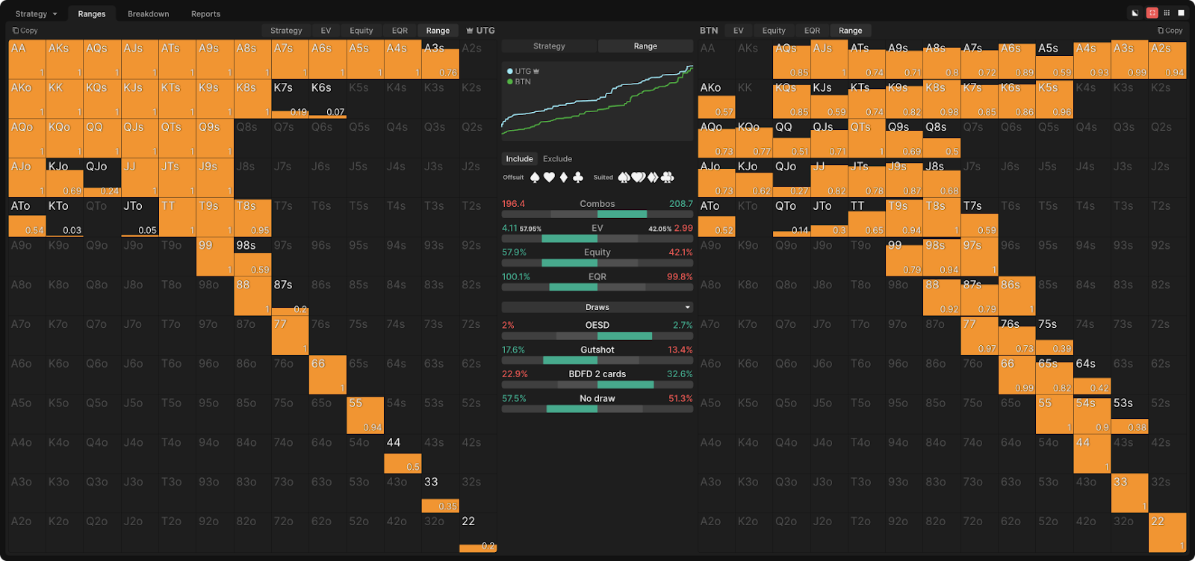Viewport: 1195px width, 561px height.
Task: Click the red focus frame icon
Action: pos(1152,13)
